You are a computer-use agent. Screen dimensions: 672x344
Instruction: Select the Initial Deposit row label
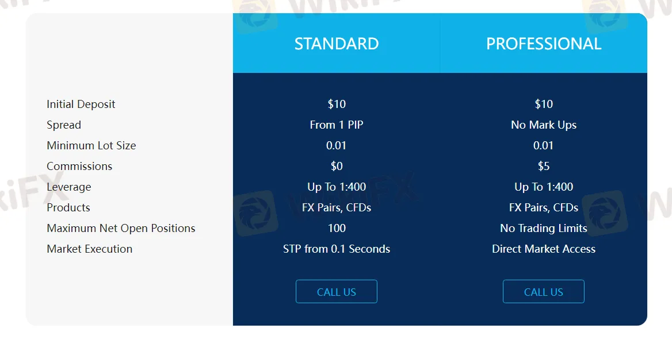pos(81,104)
